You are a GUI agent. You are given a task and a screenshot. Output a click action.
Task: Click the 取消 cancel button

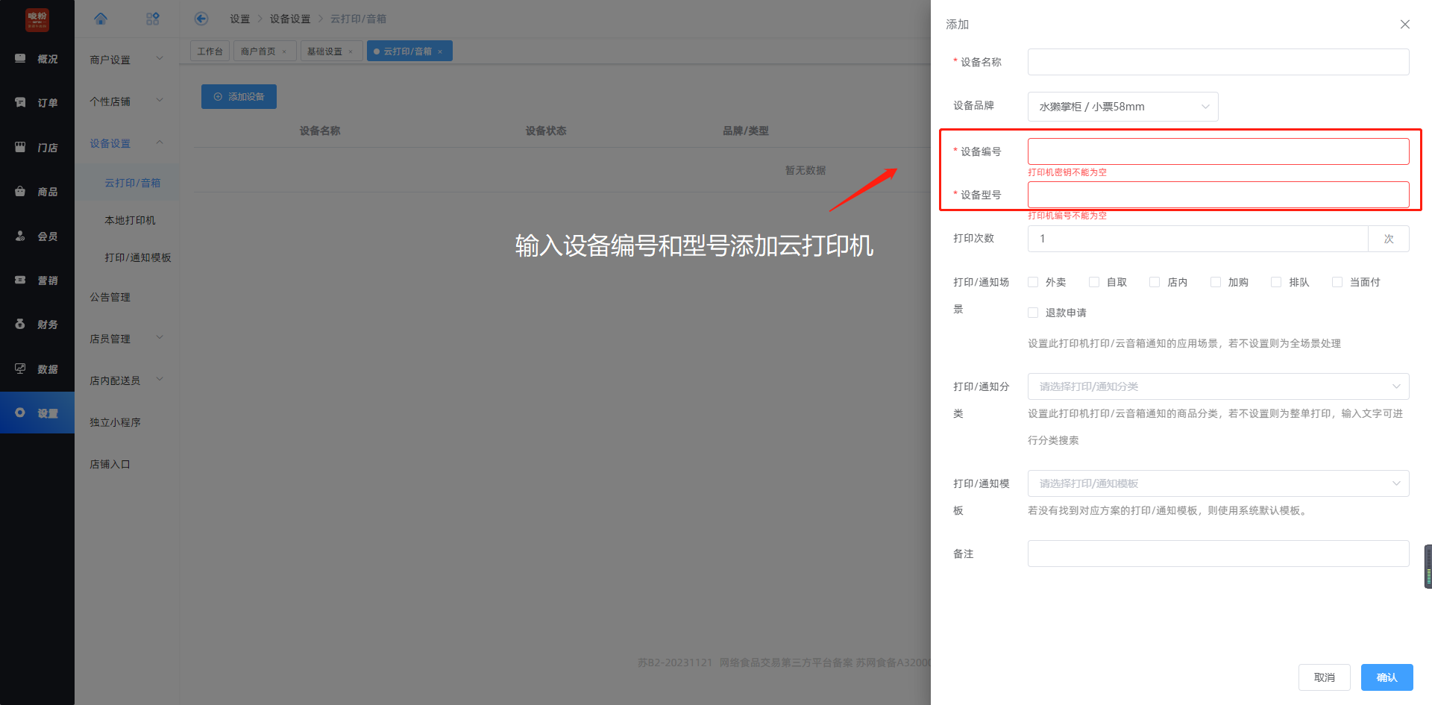pyautogui.click(x=1324, y=677)
